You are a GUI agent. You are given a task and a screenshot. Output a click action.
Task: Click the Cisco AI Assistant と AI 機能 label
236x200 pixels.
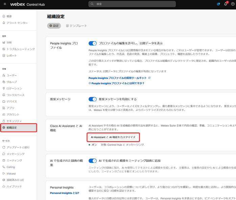click(66, 128)
